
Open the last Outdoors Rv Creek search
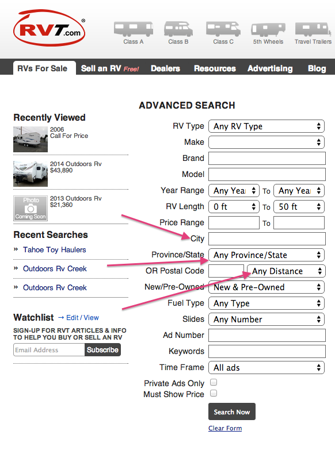(x=55, y=287)
